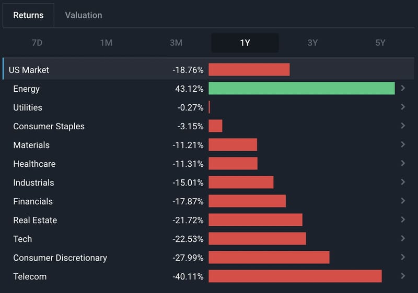The image size is (418, 293).
Task: Select the US Market row
Action: click(x=208, y=69)
